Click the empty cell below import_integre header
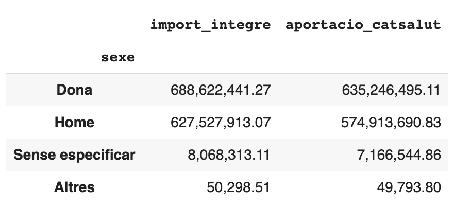The width and height of the screenshot is (454, 205). pos(210,57)
